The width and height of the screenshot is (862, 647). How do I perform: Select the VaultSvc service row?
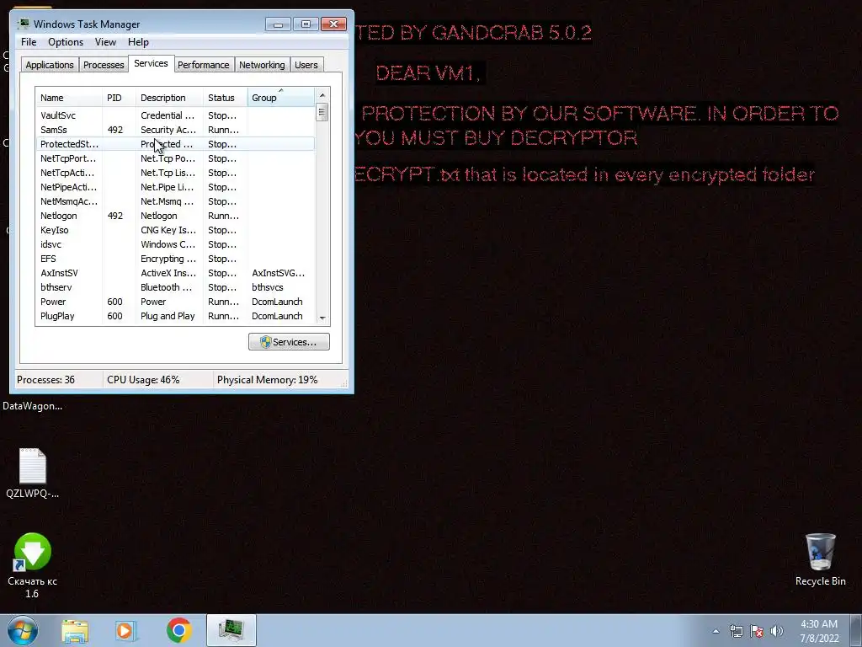pos(175,115)
